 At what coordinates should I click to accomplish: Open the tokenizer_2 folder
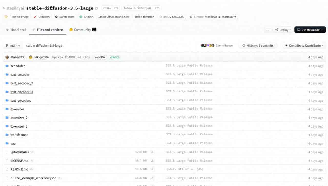19,118
